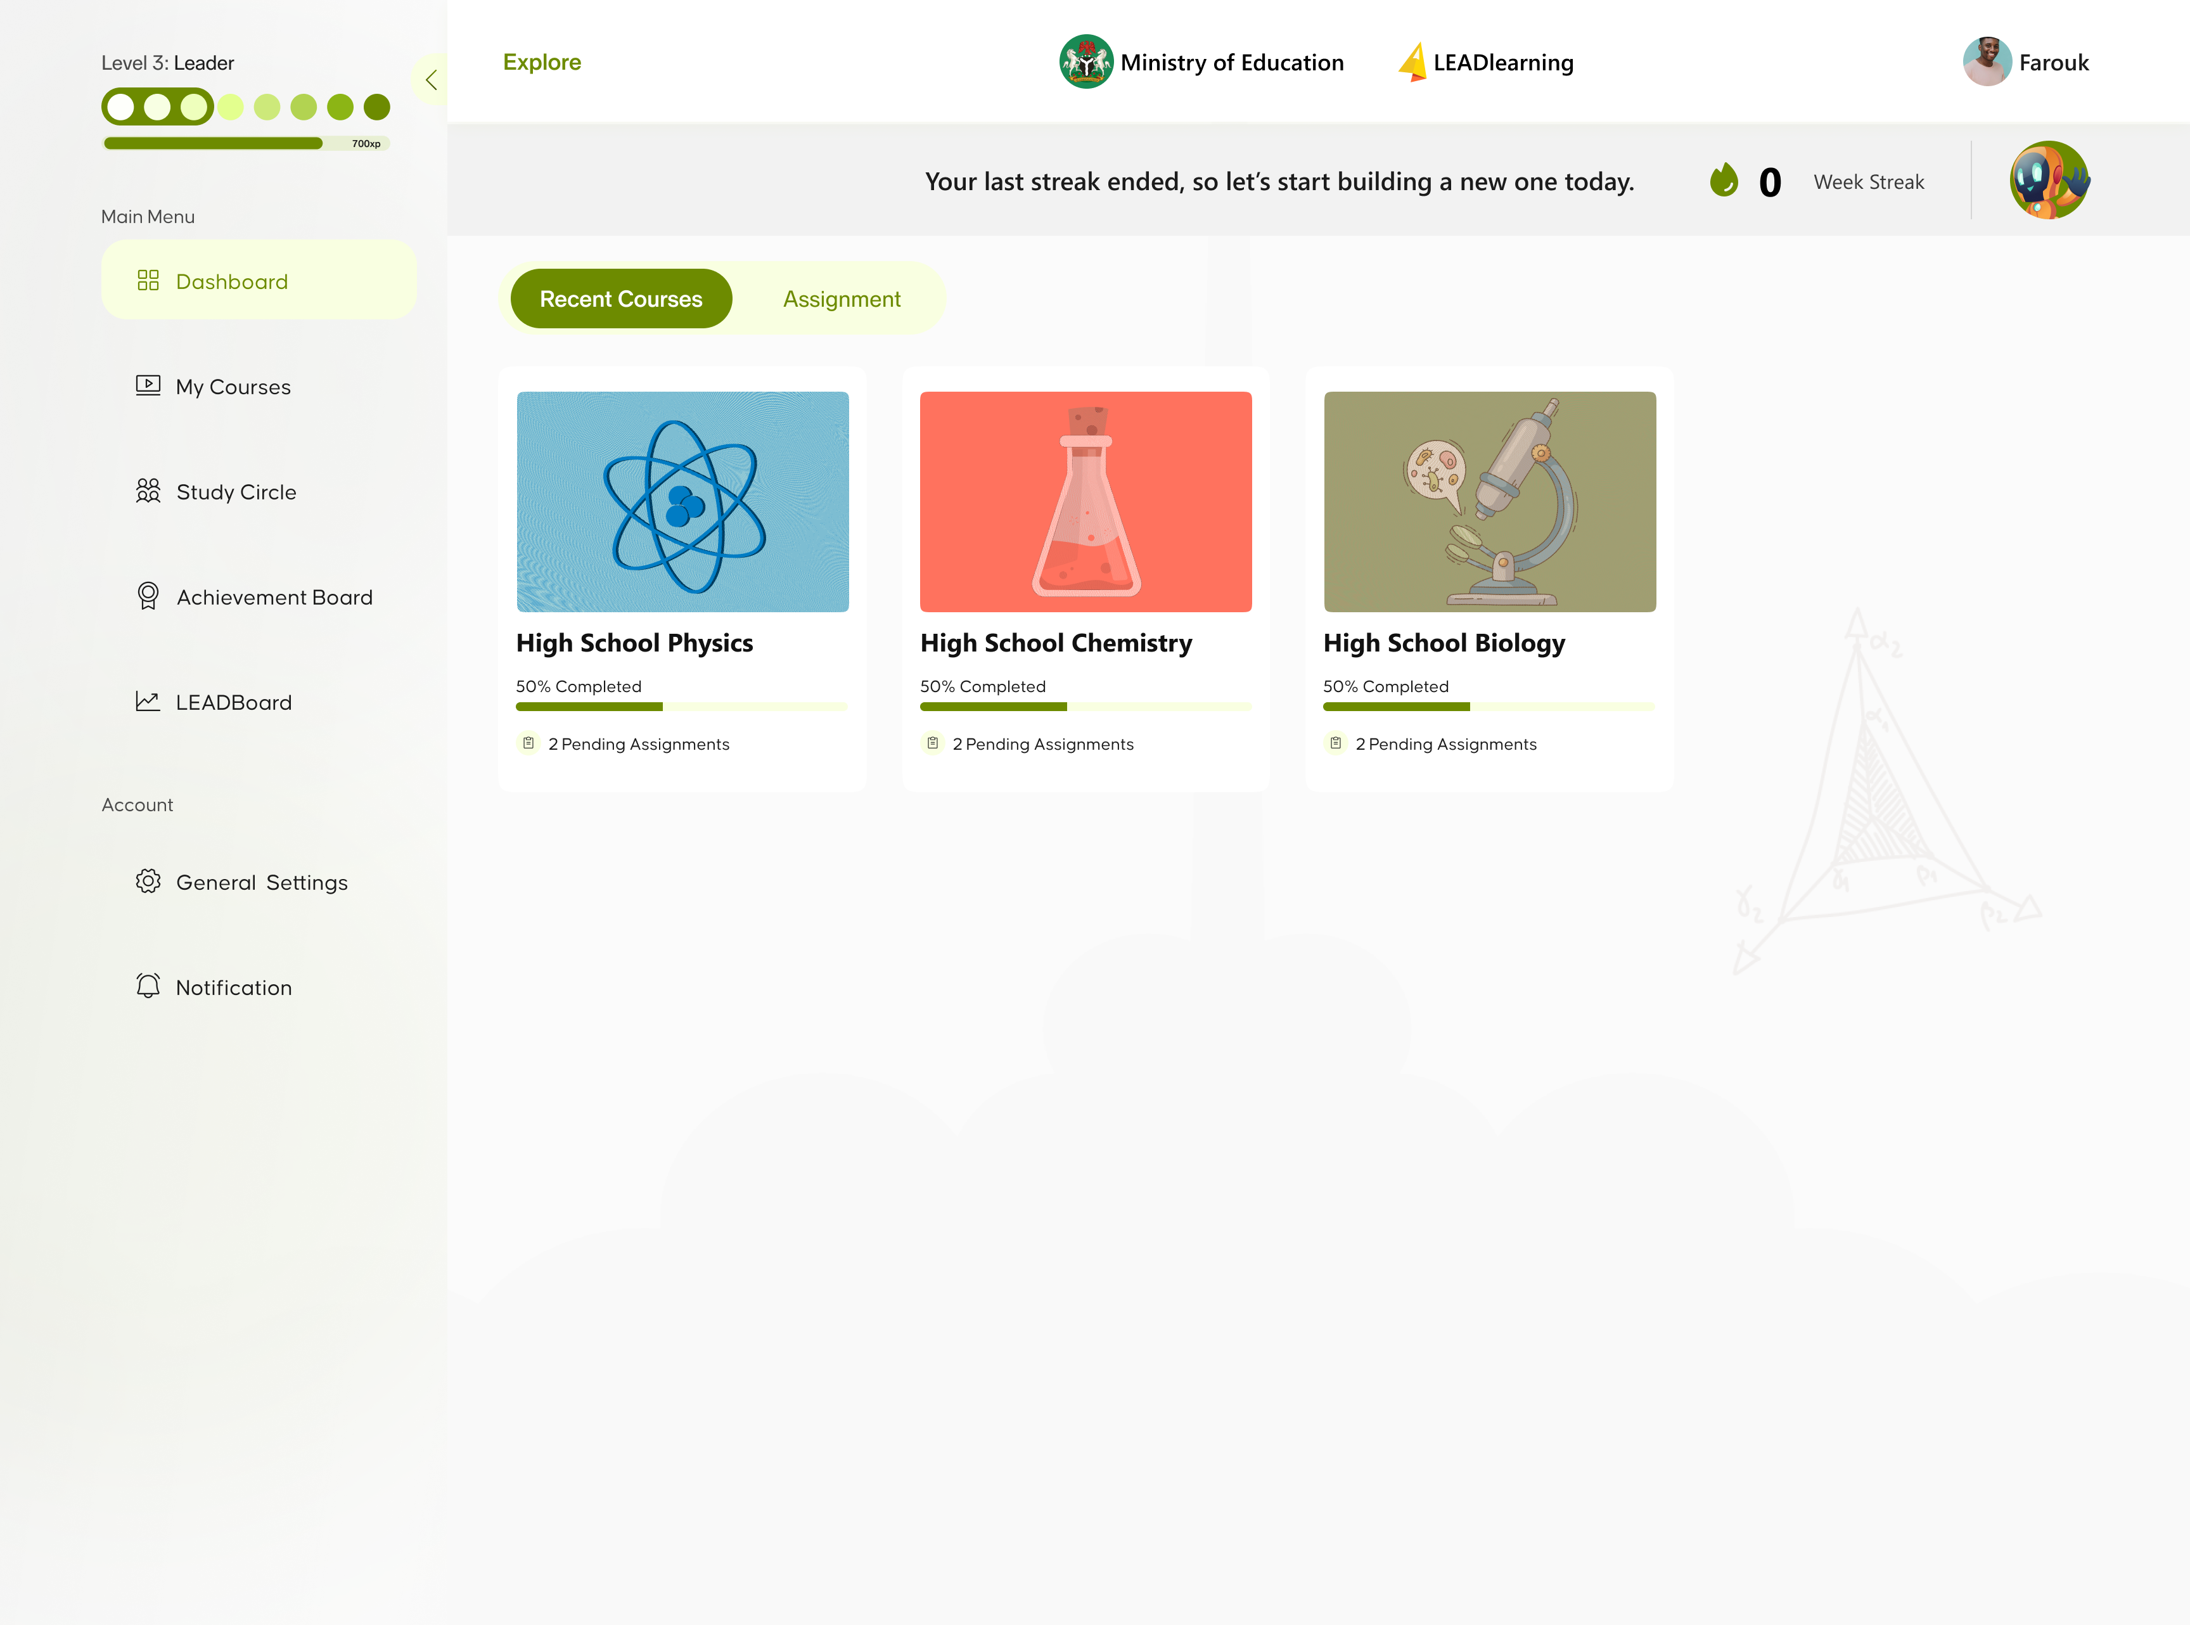Image resolution: width=2190 pixels, height=1625 pixels.
Task: Click the High School Chemistry title
Action: tap(1056, 643)
